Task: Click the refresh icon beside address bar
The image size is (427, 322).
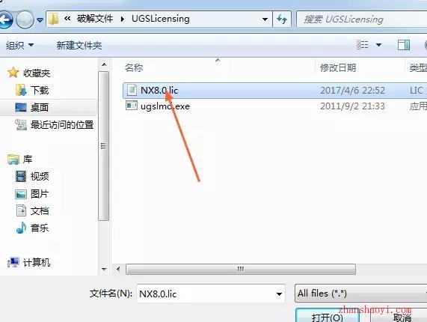Action: pyautogui.click(x=282, y=19)
